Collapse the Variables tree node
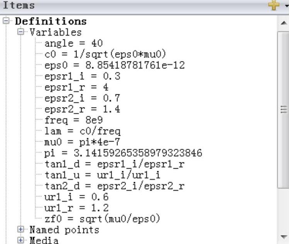 coord(20,32)
